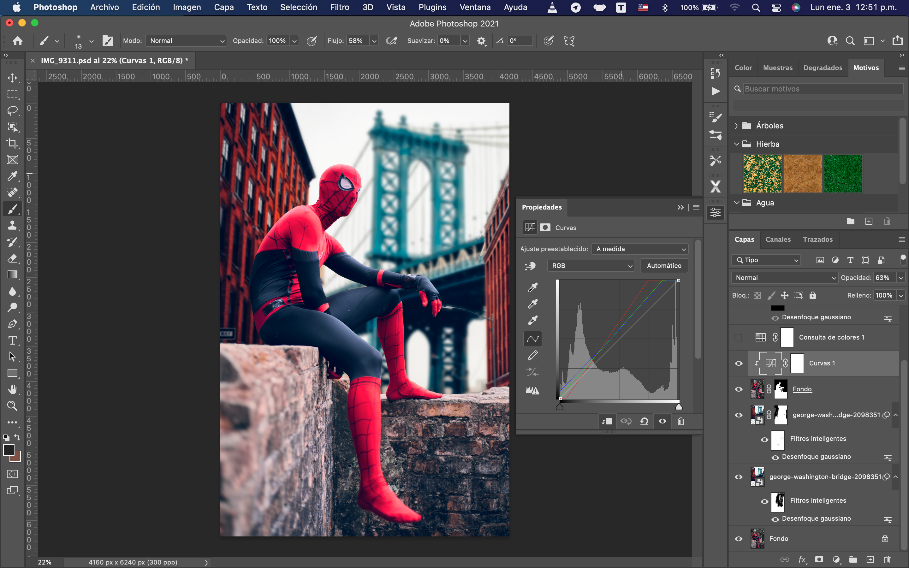Viewport: 909px width, 568px height.
Task: Toggle symmetry paint butterfly icon
Action: (x=569, y=41)
